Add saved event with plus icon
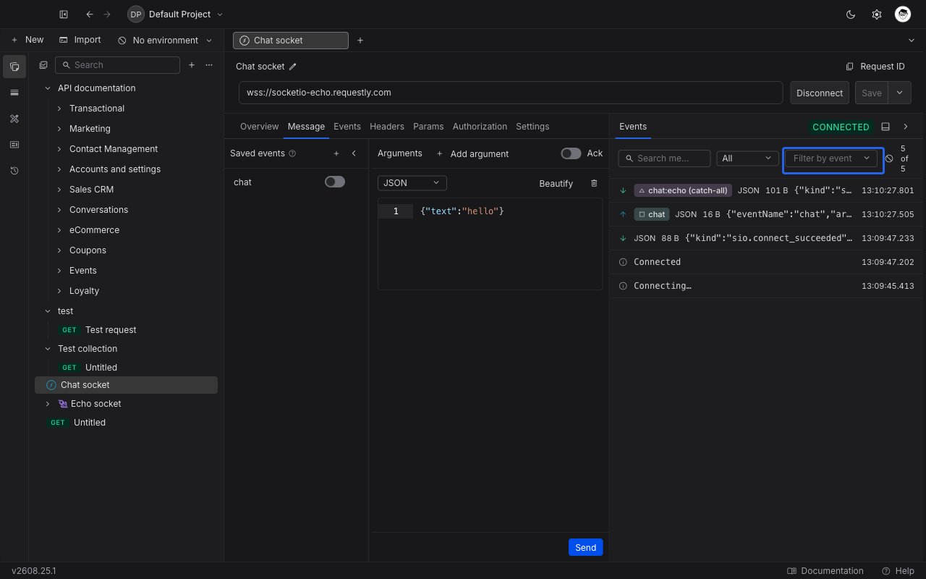This screenshot has height=579, width=926. (336, 153)
